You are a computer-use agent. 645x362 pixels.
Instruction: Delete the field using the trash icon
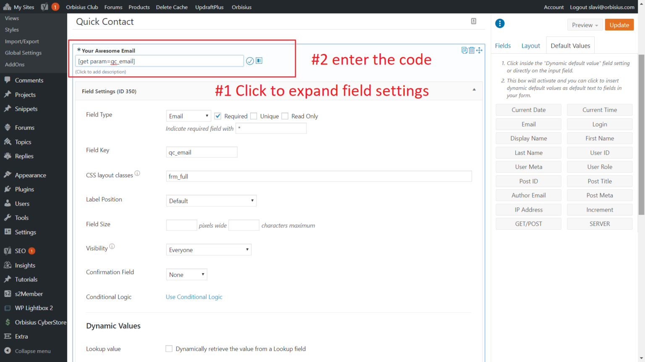(x=472, y=50)
